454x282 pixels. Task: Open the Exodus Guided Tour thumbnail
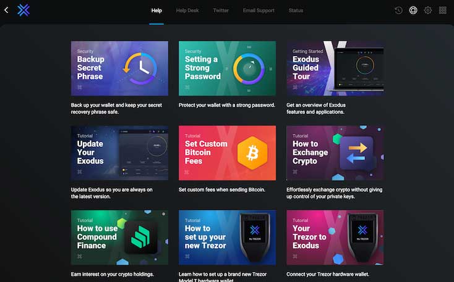point(335,68)
